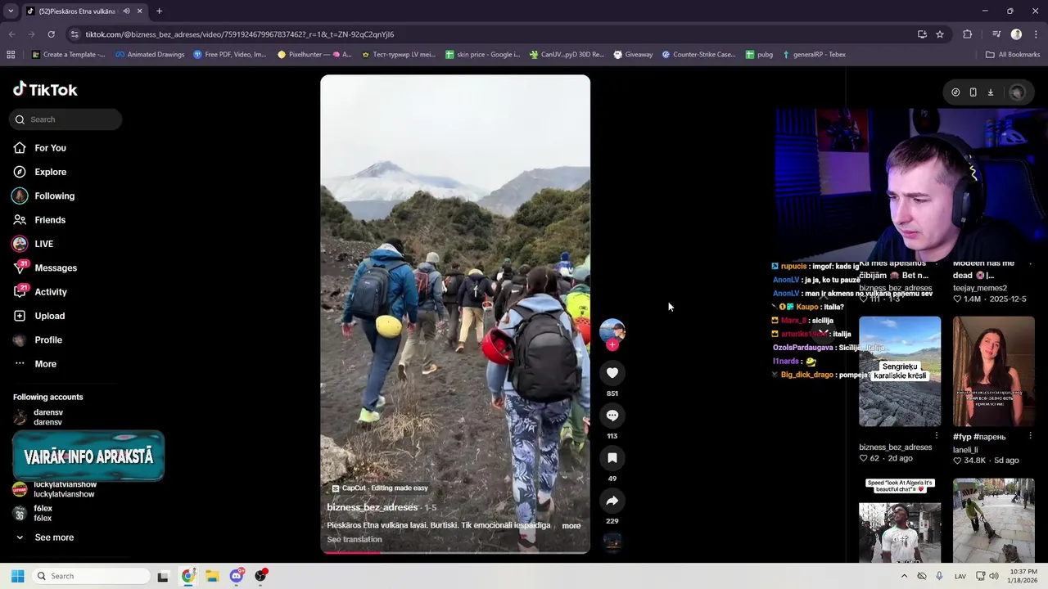Click the phone app icon in top pill
The width and height of the screenshot is (1048, 589).
(x=973, y=92)
